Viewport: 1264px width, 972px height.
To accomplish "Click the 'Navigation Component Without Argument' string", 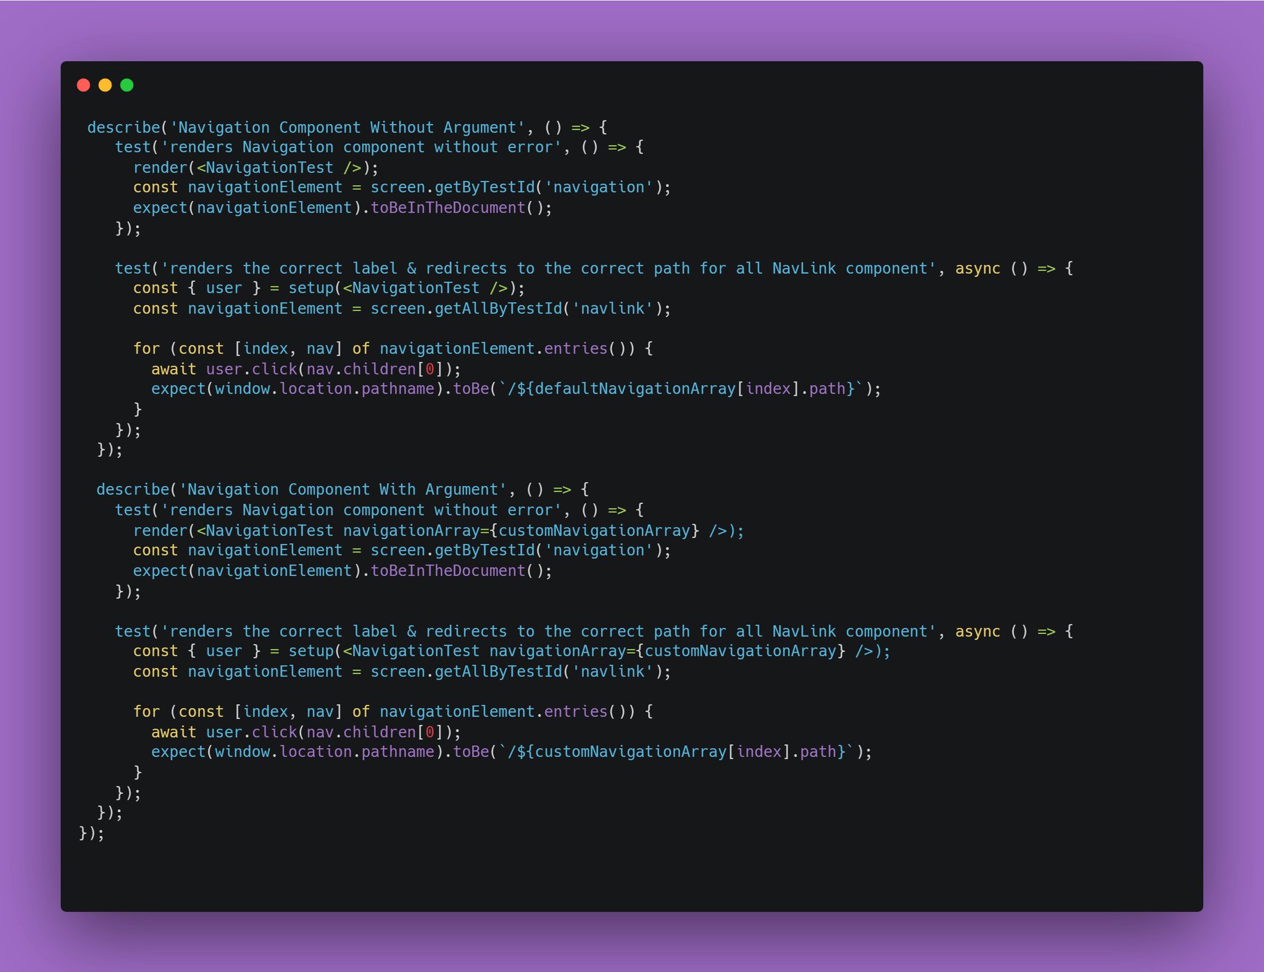I will coord(347,128).
